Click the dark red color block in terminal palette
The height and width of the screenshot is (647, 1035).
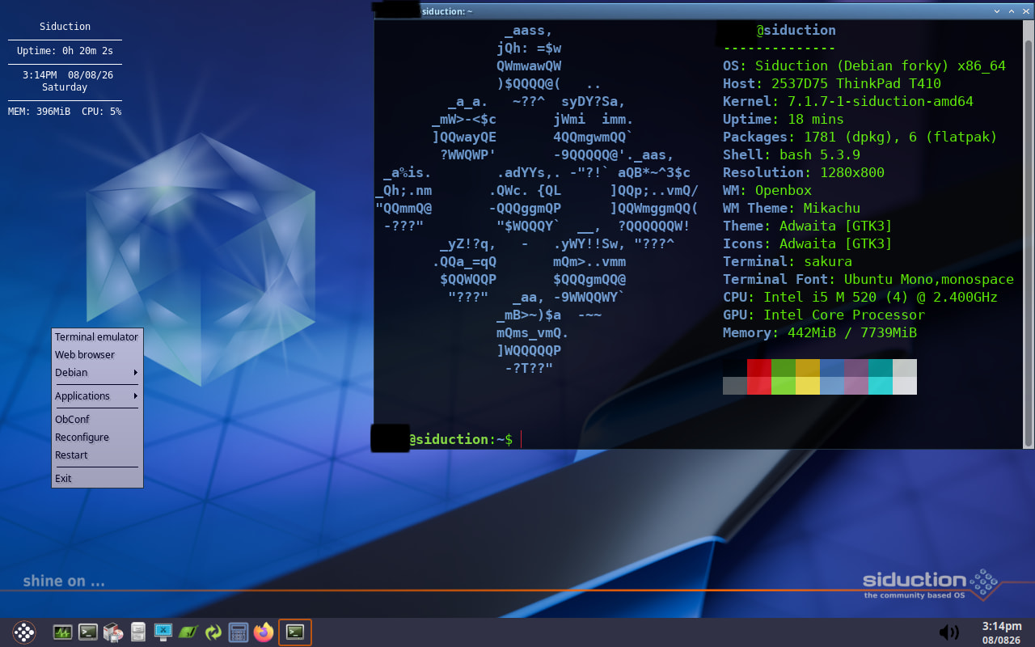tap(759, 368)
